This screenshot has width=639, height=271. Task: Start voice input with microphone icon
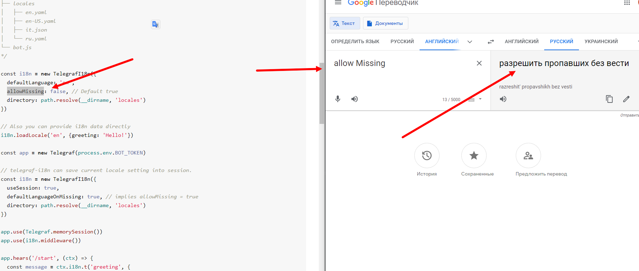tap(338, 99)
